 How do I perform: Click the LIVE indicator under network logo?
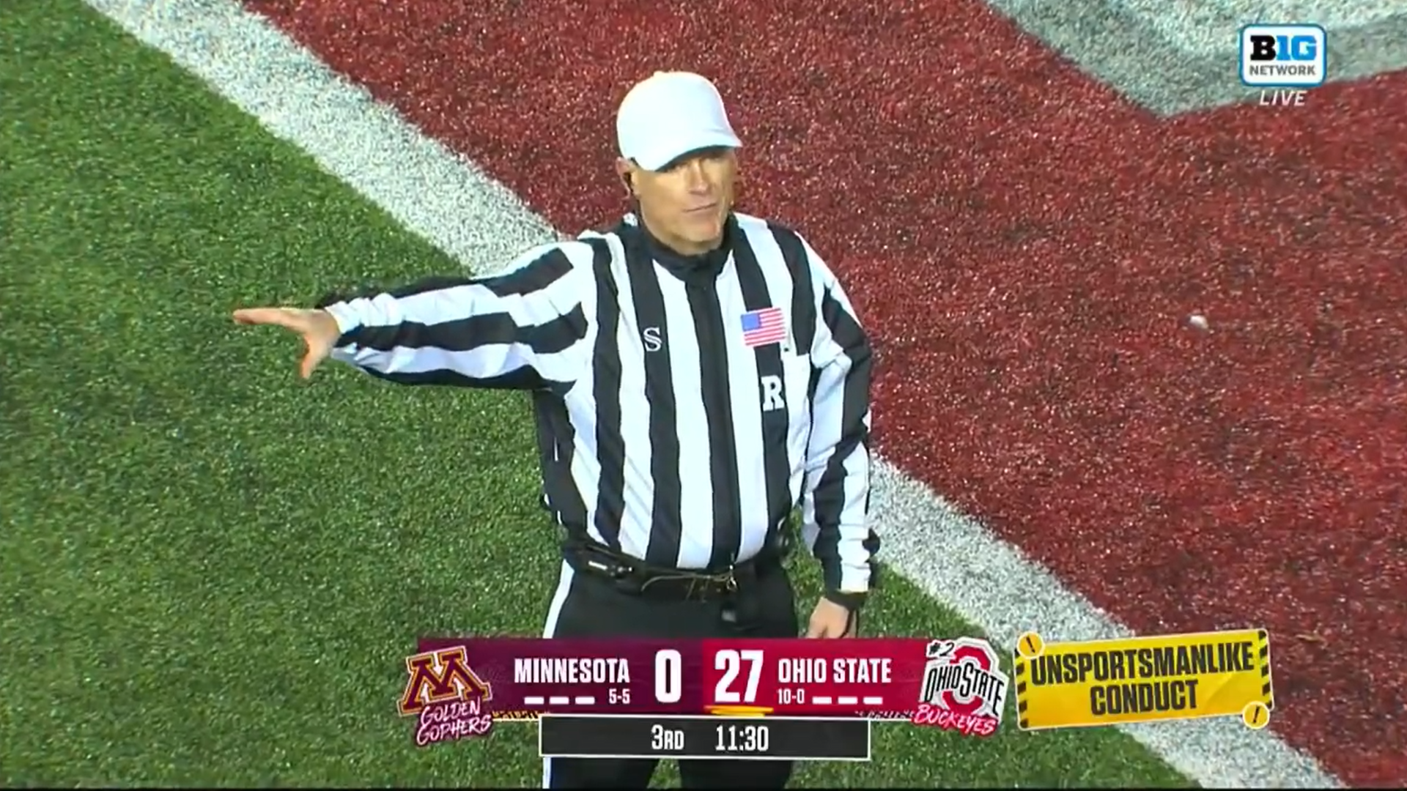(x=1282, y=97)
